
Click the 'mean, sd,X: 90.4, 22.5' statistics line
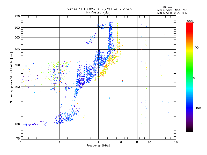pyautogui.click(x=172, y=13)
